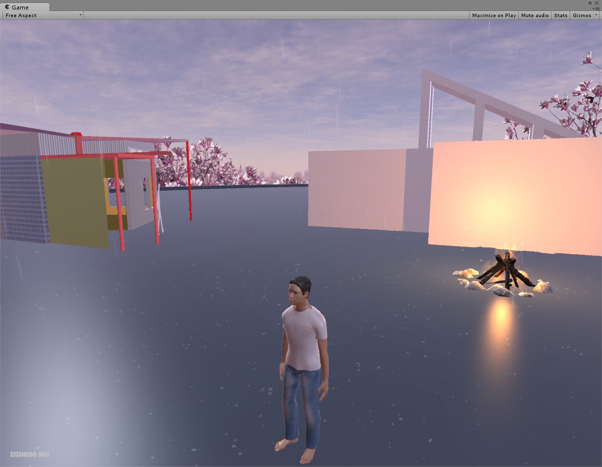The image size is (602, 467).
Task: Switch to the Game tab
Action: pyautogui.click(x=25, y=7)
